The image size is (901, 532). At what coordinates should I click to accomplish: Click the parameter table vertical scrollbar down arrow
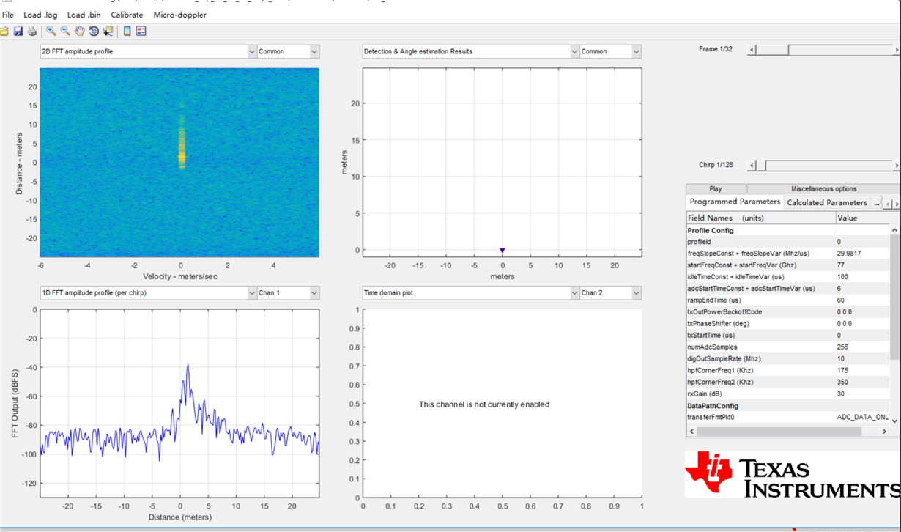894,421
